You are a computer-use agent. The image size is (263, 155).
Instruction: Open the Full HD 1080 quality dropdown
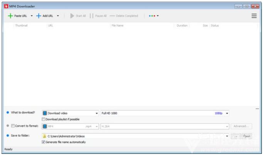coord(227,113)
